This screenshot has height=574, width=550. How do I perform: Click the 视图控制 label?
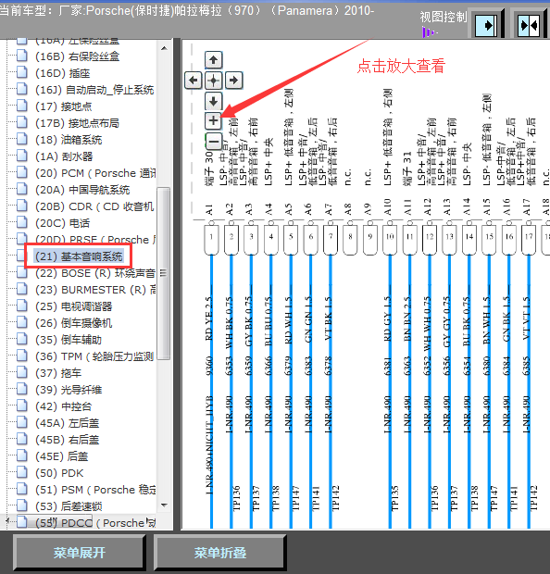pyautogui.click(x=444, y=17)
